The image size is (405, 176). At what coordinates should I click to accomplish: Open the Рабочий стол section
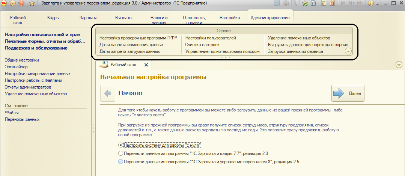(x=18, y=20)
